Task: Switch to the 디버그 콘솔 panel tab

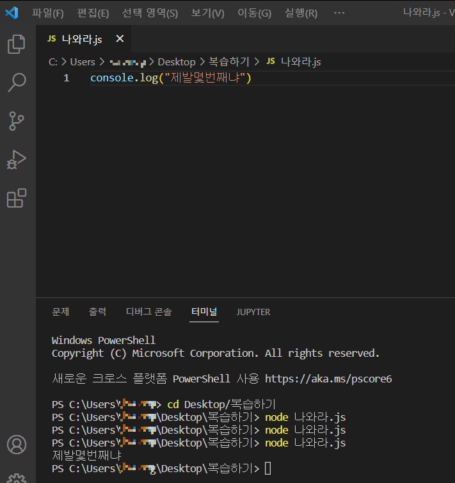Action: (148, 312)
